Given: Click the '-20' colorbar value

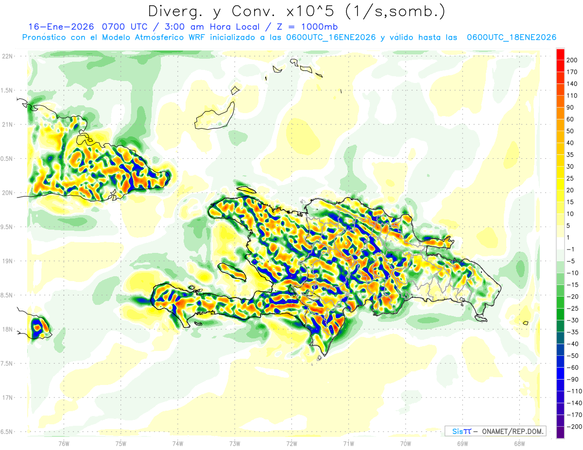Looking at the screenshot, I should pyautogui.click(x=573, y=297).
